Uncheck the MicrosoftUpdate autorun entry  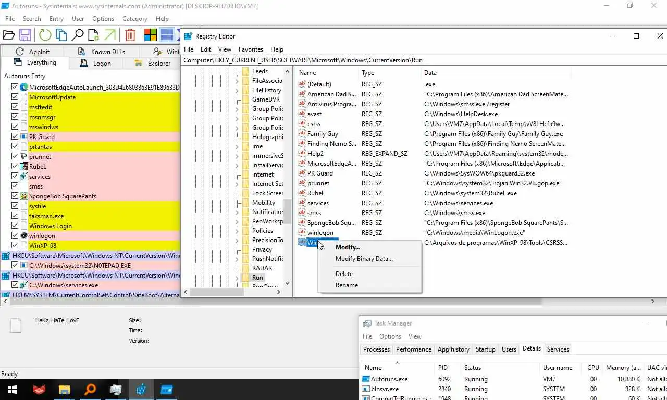tap(15, 97)
